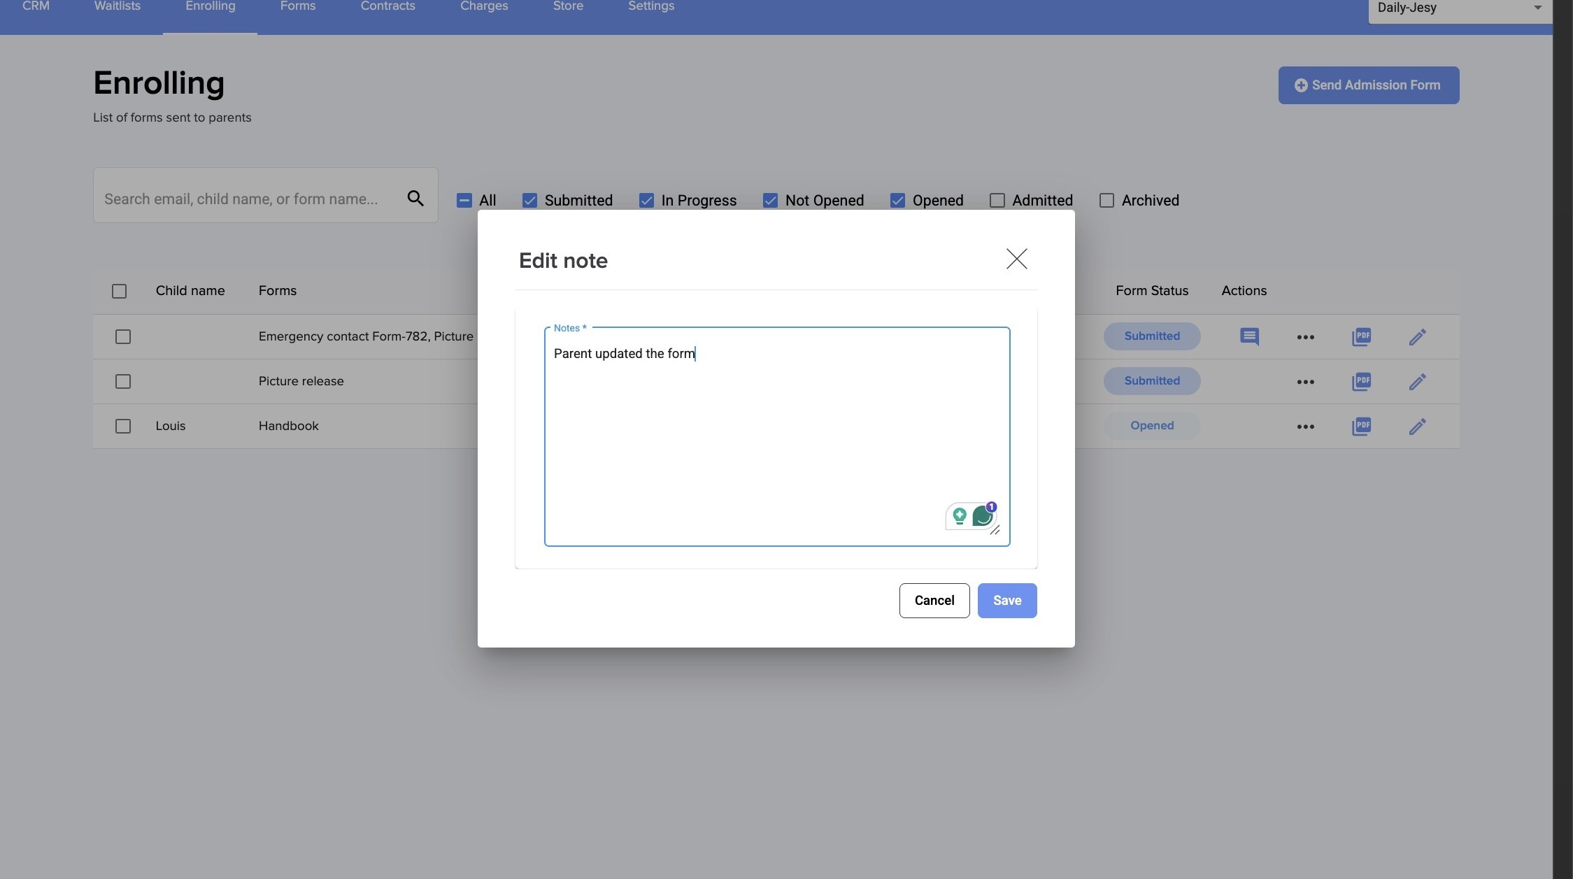Open three-dots menu for Louis Handbook row
The image size is (1573, 879).
tap(1305, 427)
